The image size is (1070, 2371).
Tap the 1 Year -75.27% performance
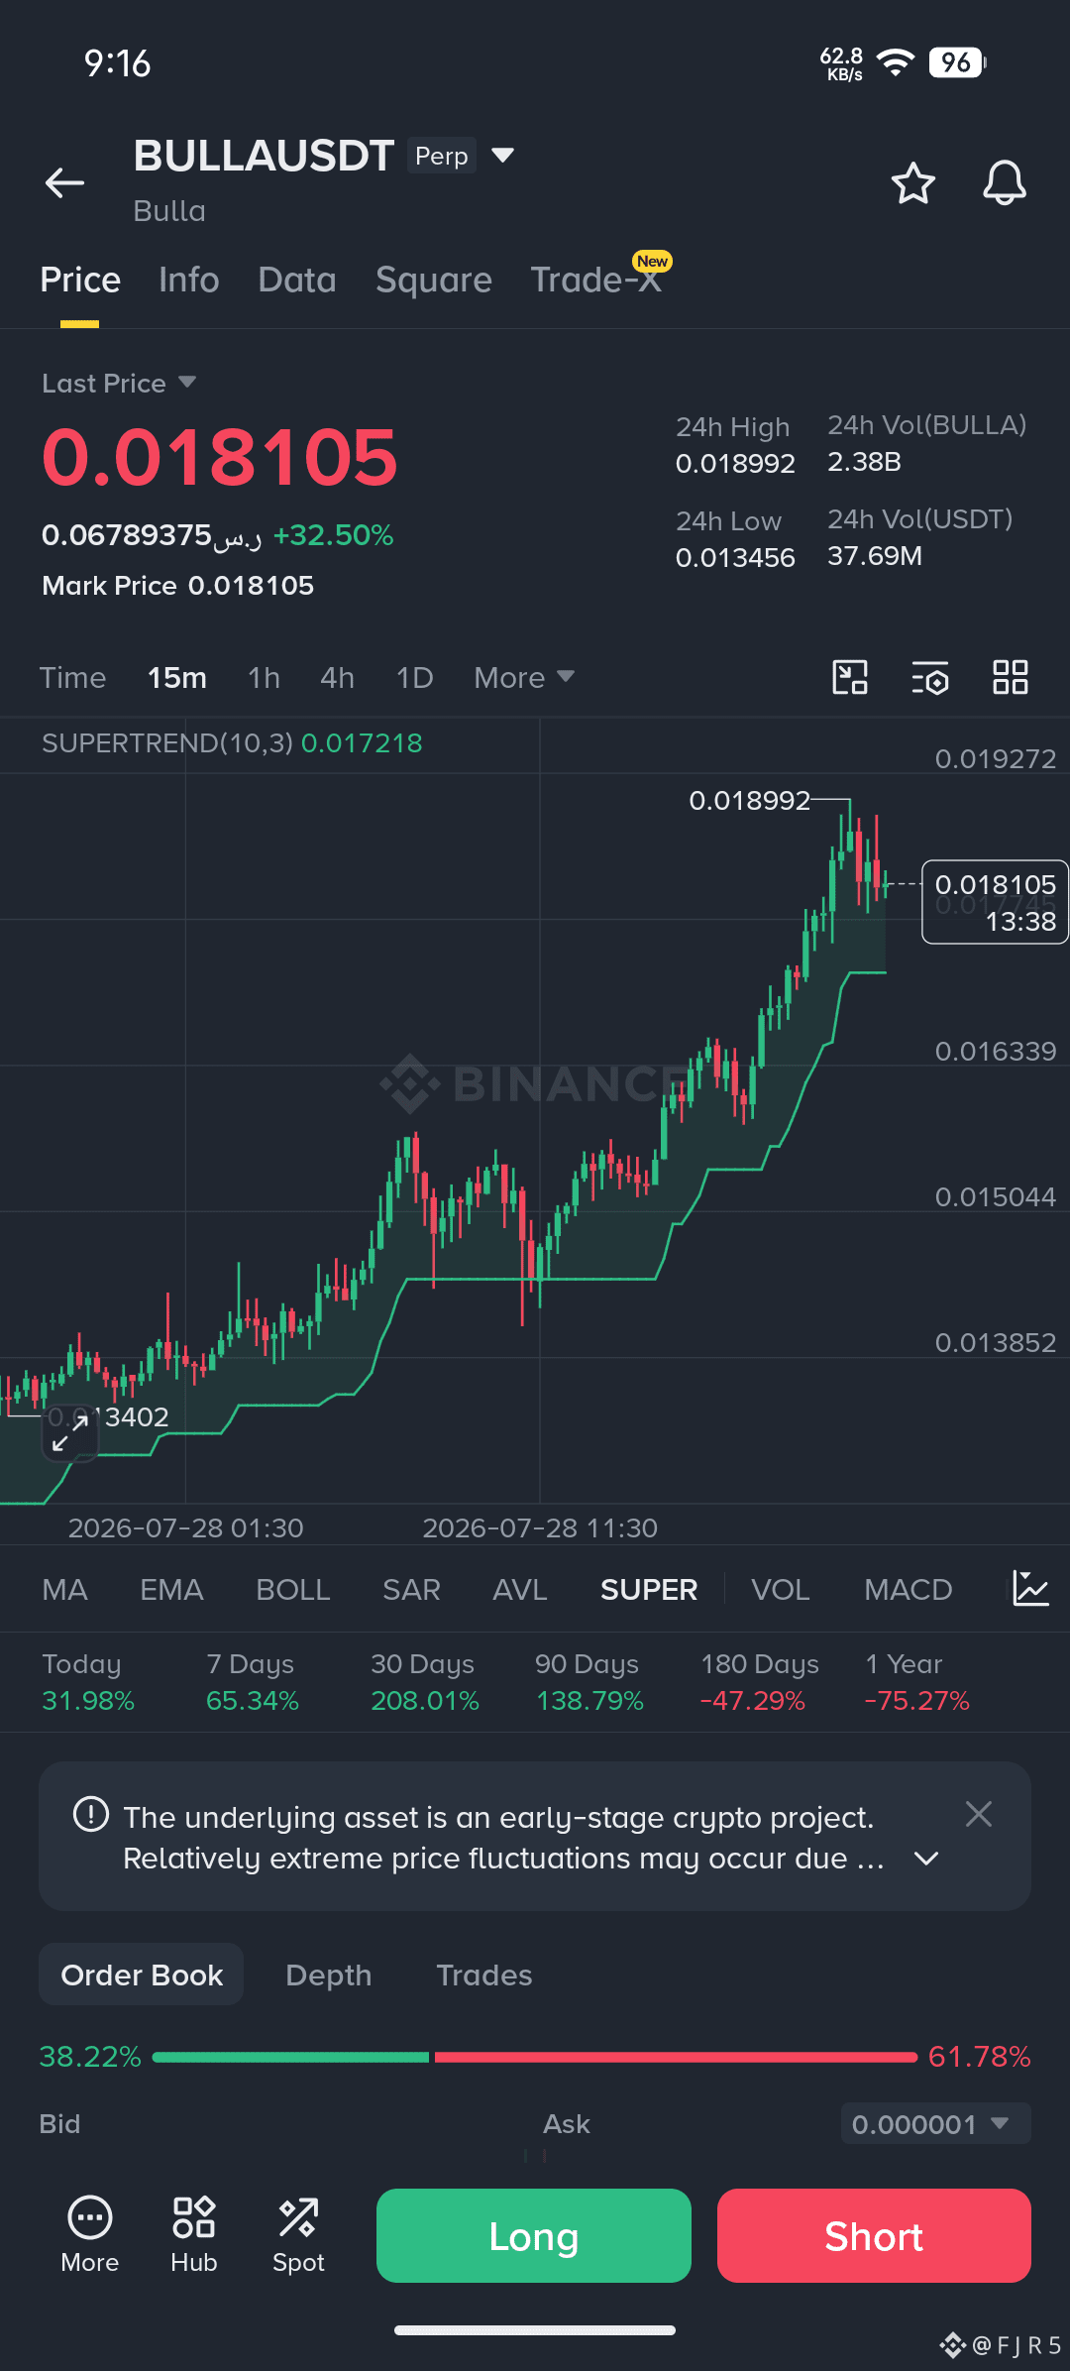pyautogui.click(x=917, y=1682)
